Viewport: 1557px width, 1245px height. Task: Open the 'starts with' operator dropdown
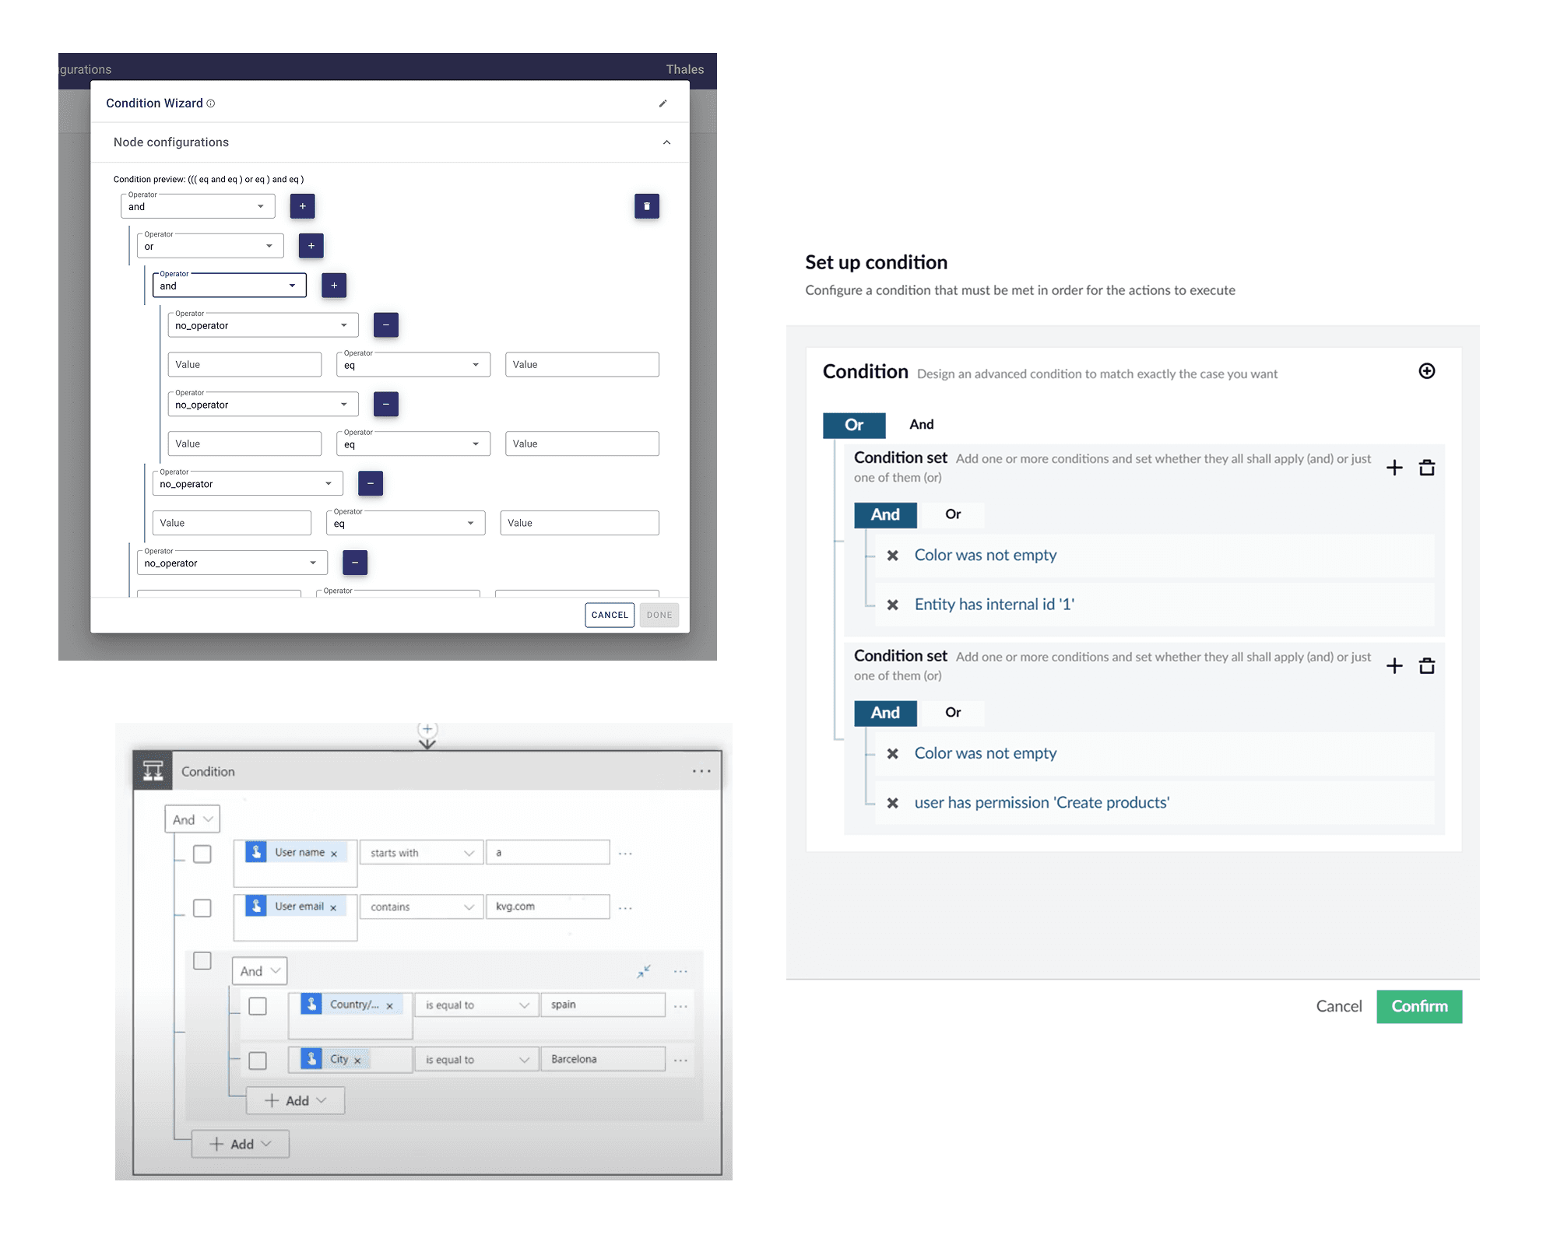(x=421, y=853)
